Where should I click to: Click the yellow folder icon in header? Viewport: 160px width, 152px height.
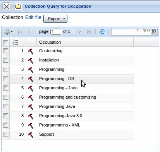click(x=18, y=6)
